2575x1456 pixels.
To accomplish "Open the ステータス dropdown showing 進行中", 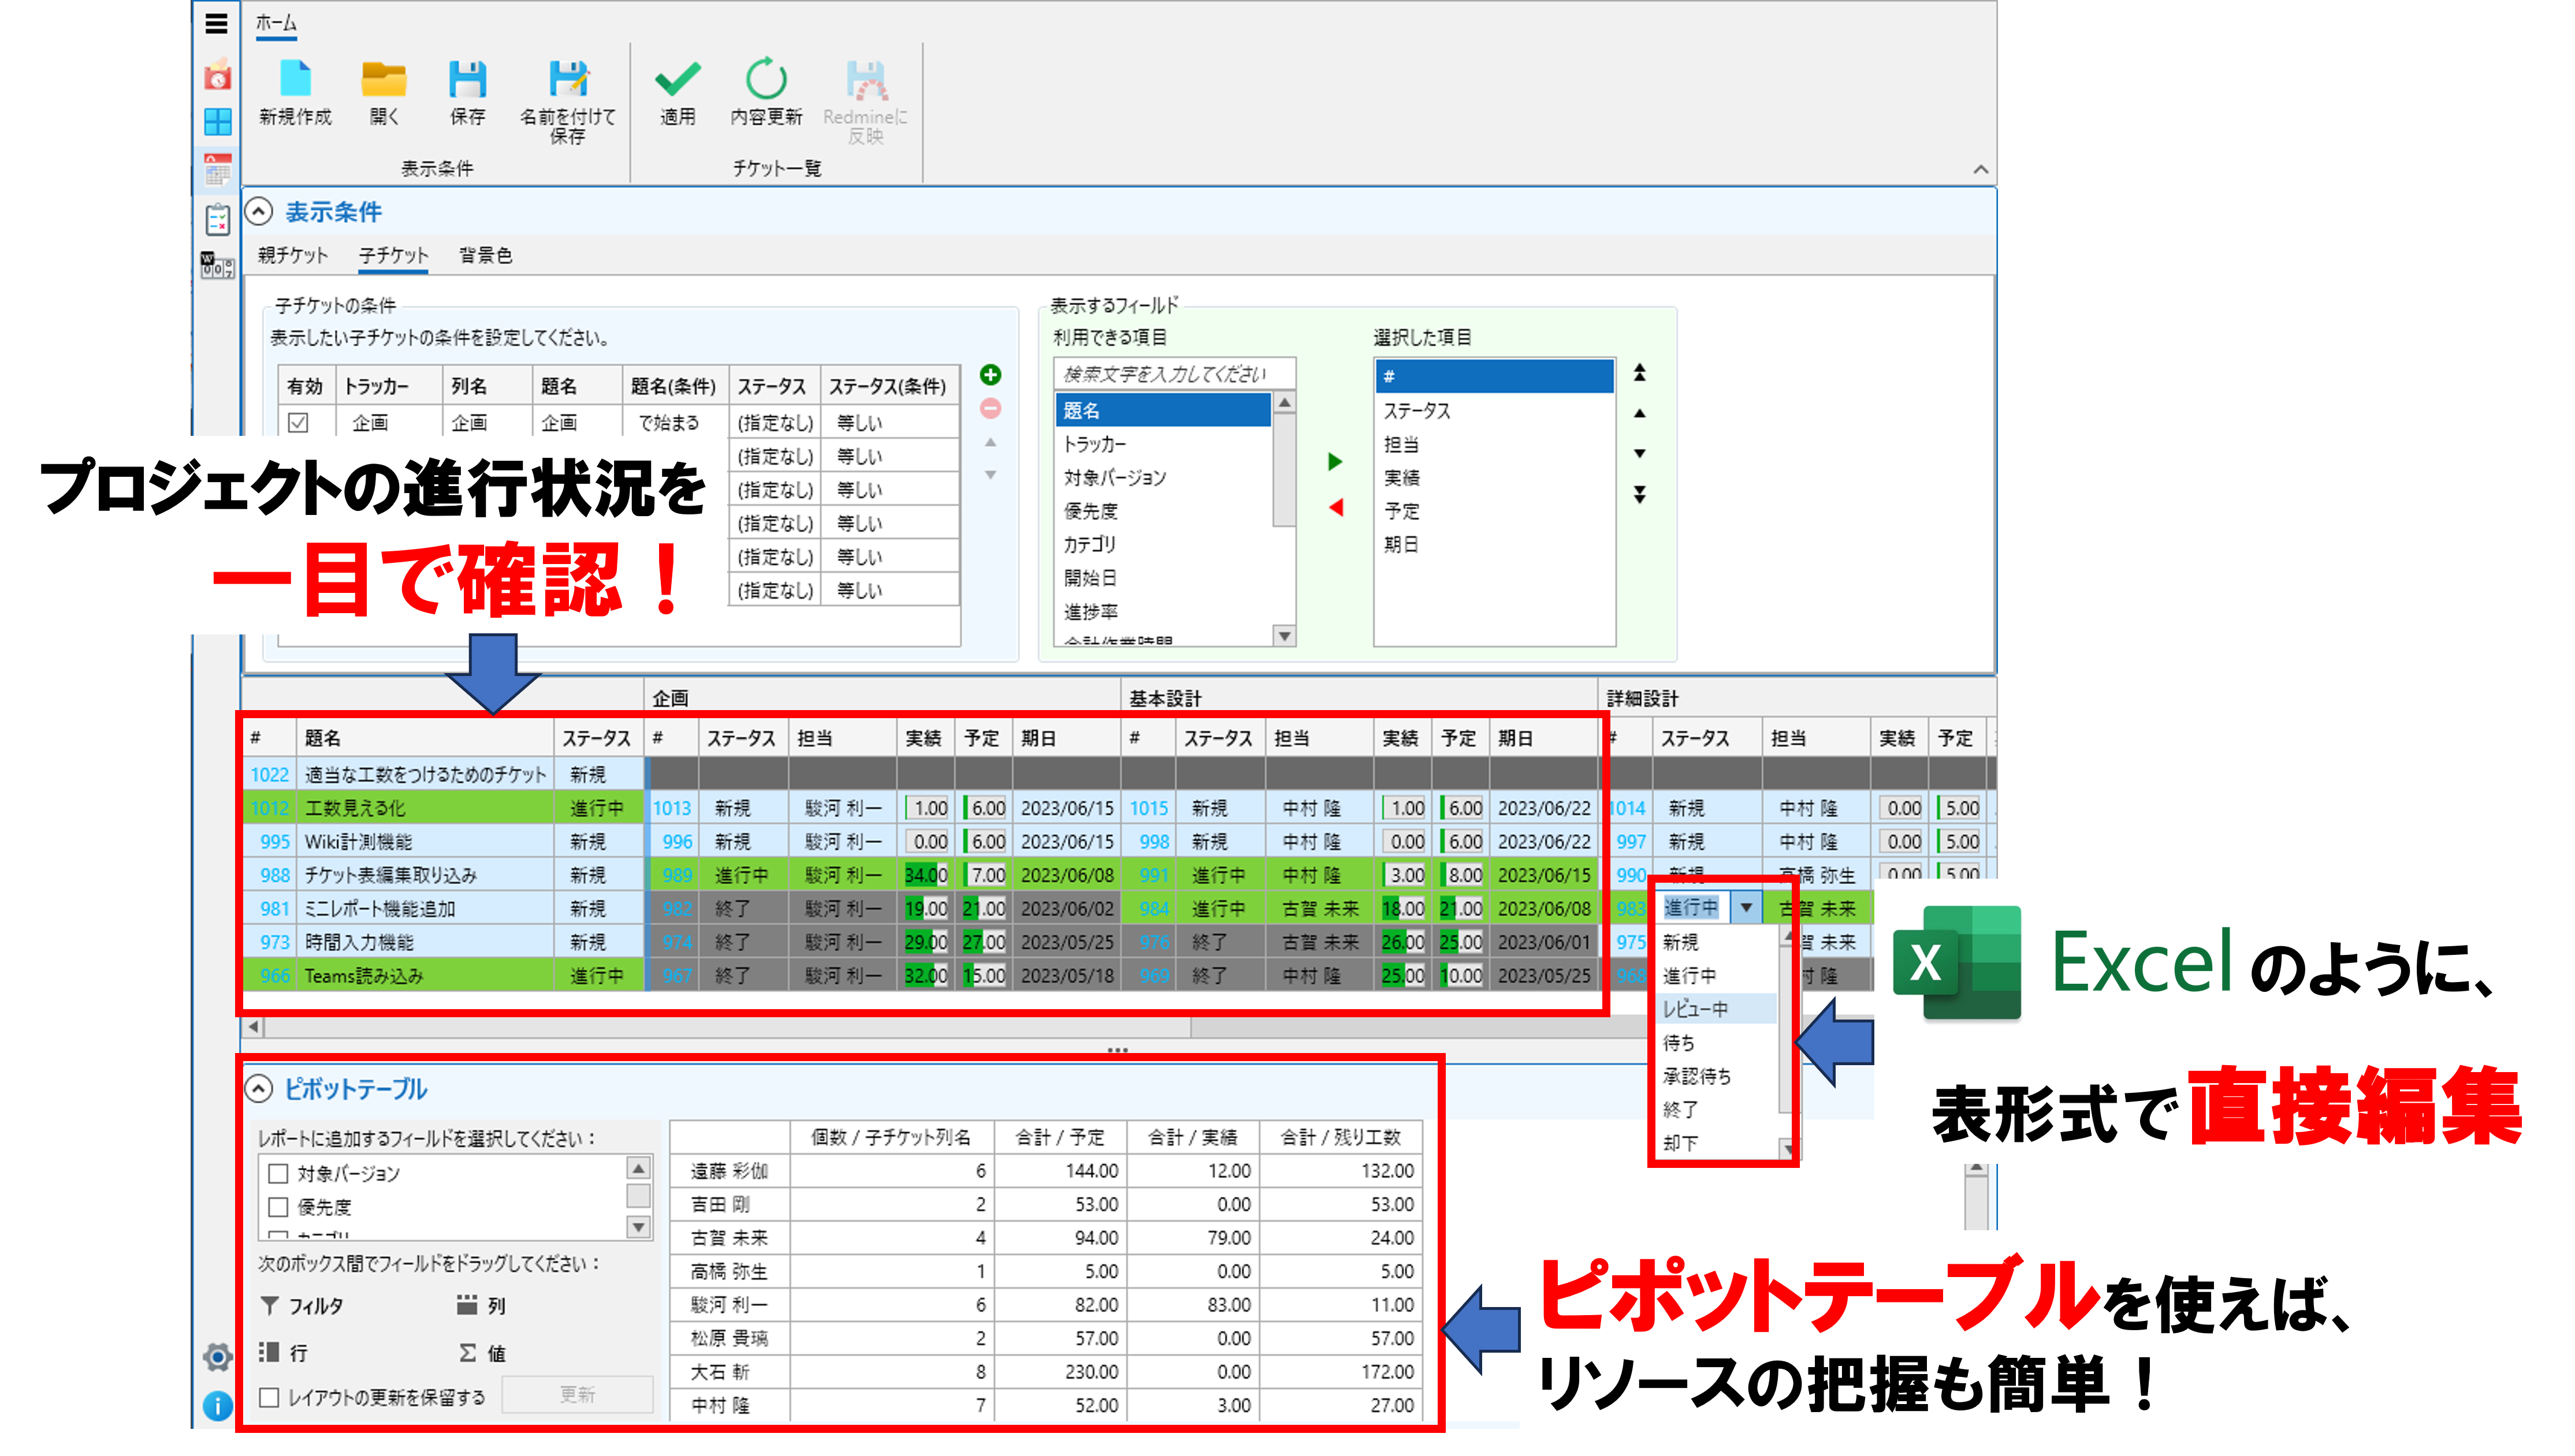I will (x=1746, y=908).
